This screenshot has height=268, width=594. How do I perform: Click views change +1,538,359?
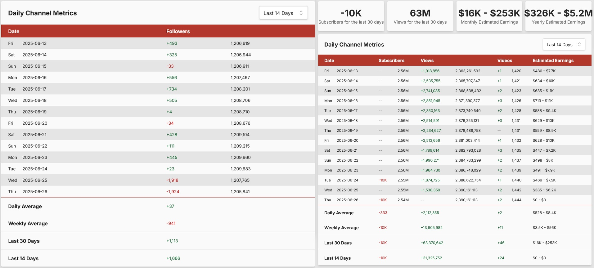[430, 190]
